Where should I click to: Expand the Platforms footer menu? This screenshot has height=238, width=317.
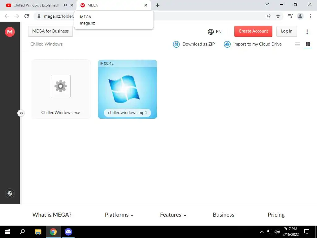pos(119,215)
